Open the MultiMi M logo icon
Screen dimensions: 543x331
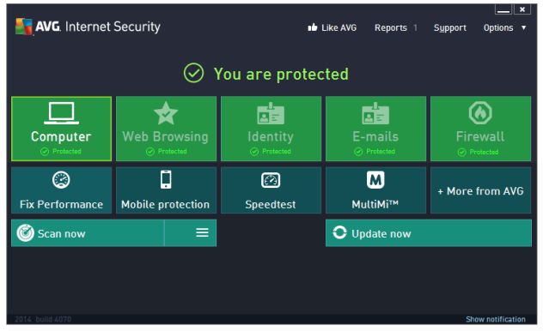[x=375, y=180]
